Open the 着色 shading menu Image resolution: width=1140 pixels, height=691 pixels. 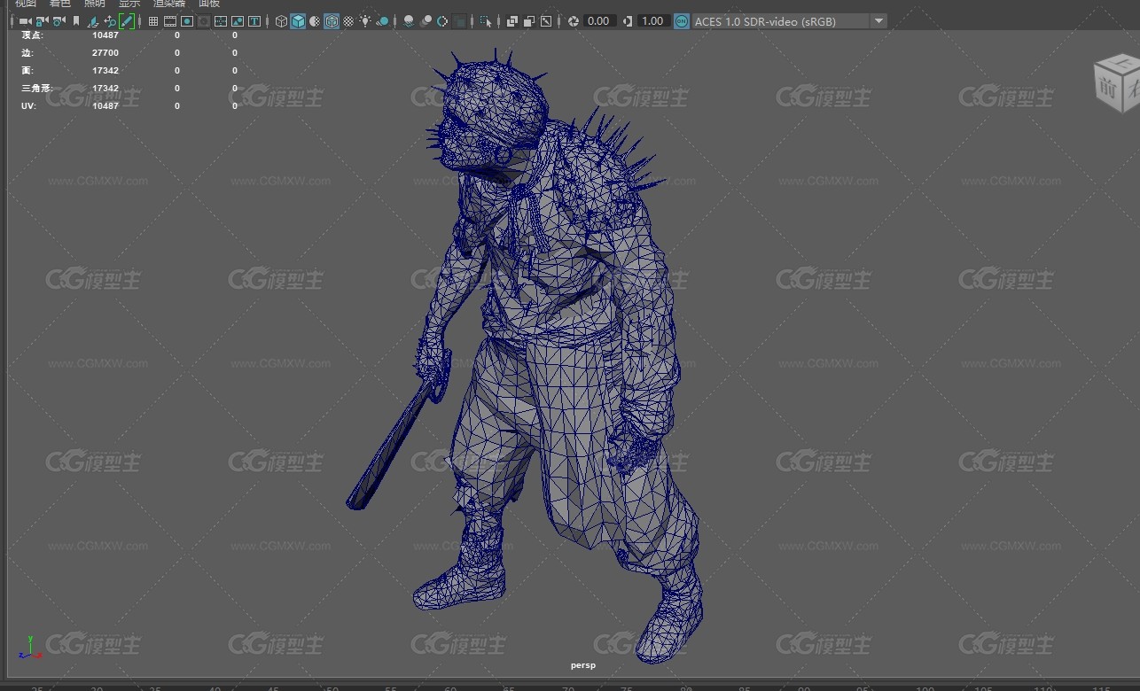click(60, 4)
